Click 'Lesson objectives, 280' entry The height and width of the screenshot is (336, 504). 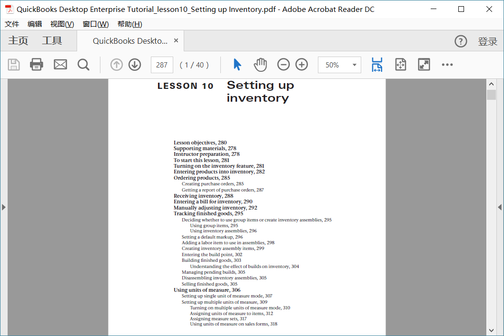pos(200,143)
